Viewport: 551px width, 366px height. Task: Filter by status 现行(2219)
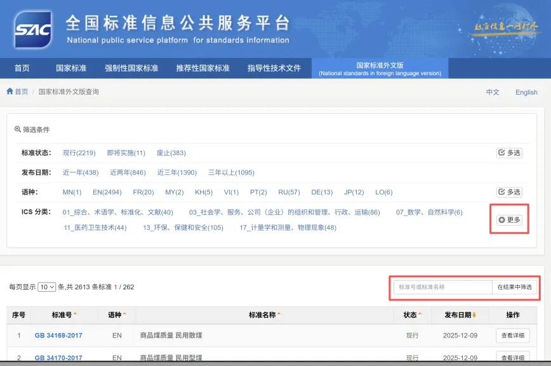[79, 152]
